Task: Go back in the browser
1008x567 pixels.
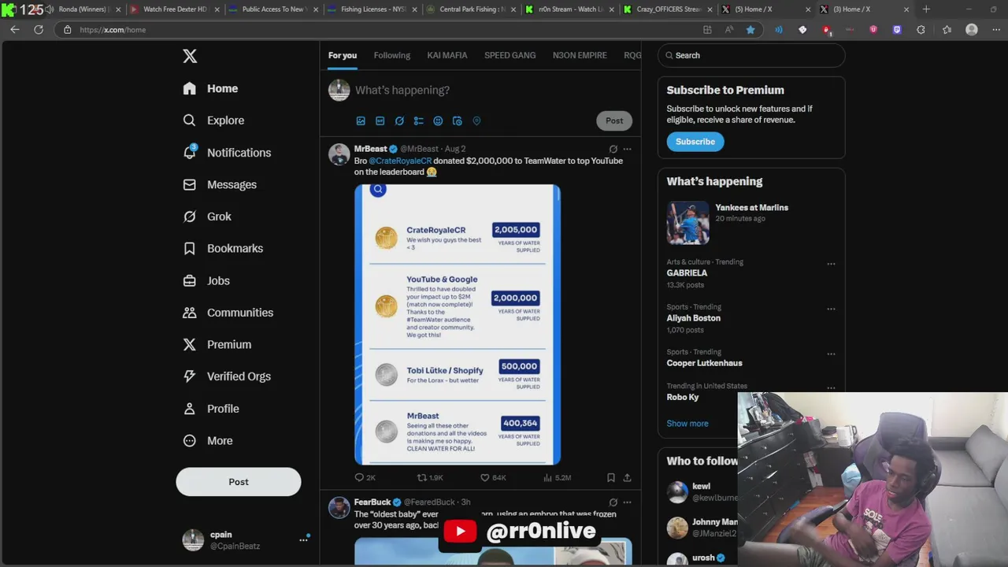Action: pyautogui.click(x=15, y=29)
